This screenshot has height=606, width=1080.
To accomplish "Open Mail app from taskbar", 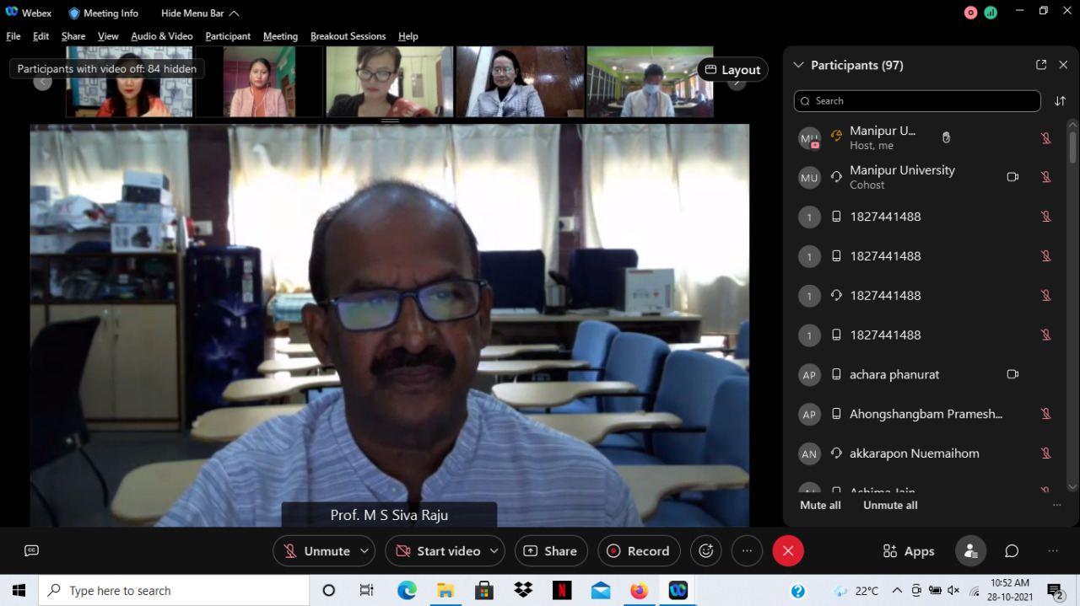I will coord(601,591).
